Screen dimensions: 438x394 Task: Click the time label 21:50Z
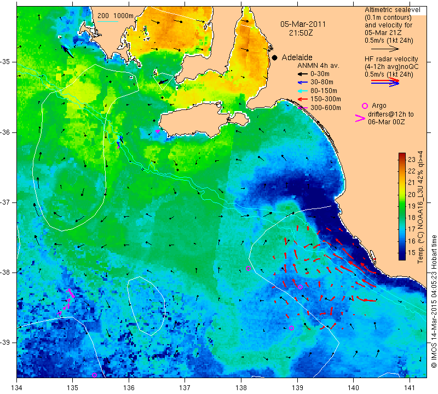coord(301,33)
